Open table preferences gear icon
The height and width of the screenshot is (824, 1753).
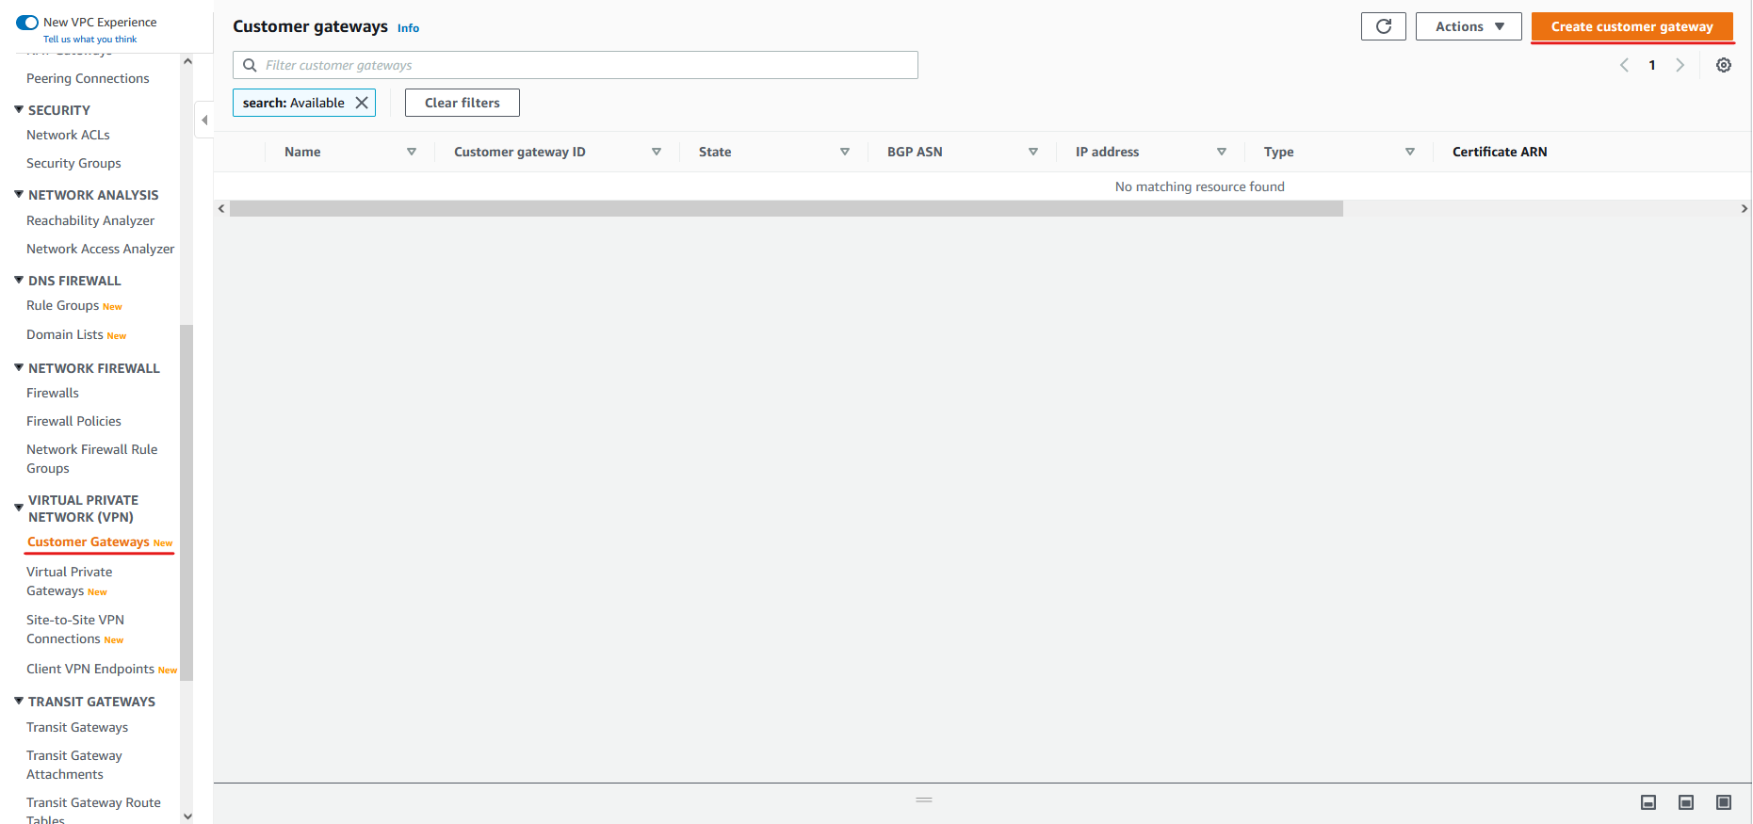pos(1723,65)
